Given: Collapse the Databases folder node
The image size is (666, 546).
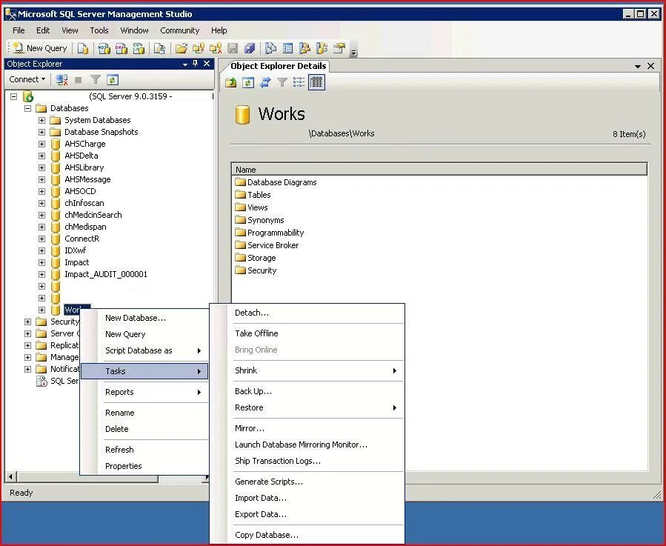Looking at the screenshot, I should pos(28,108).
